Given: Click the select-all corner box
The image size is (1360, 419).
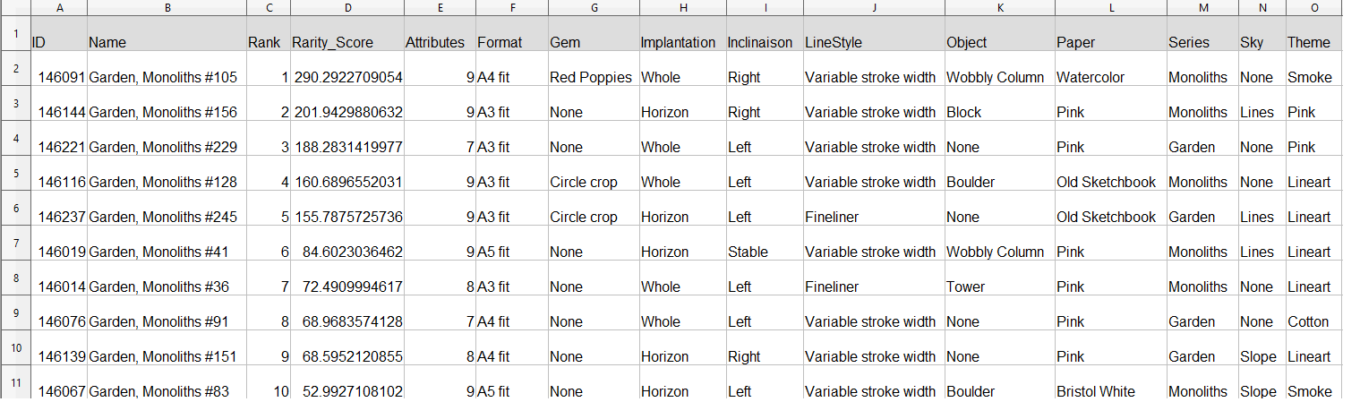Looking at the screenshot, I should 15,8.
